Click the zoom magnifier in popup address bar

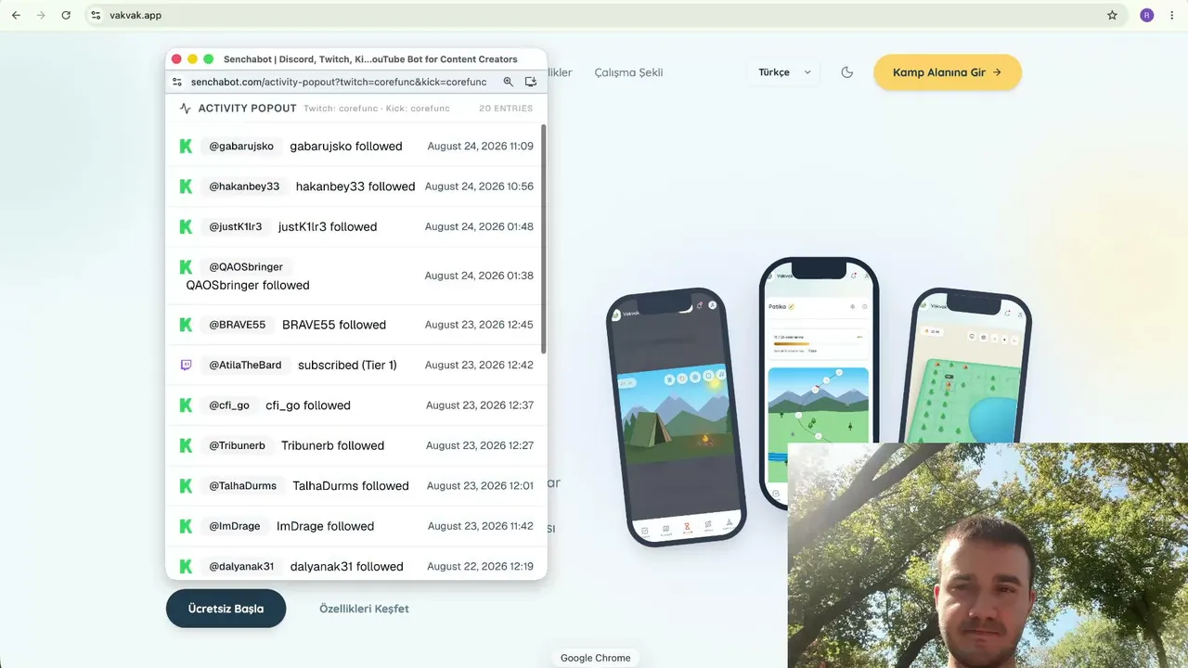click(x=509, y=82)
